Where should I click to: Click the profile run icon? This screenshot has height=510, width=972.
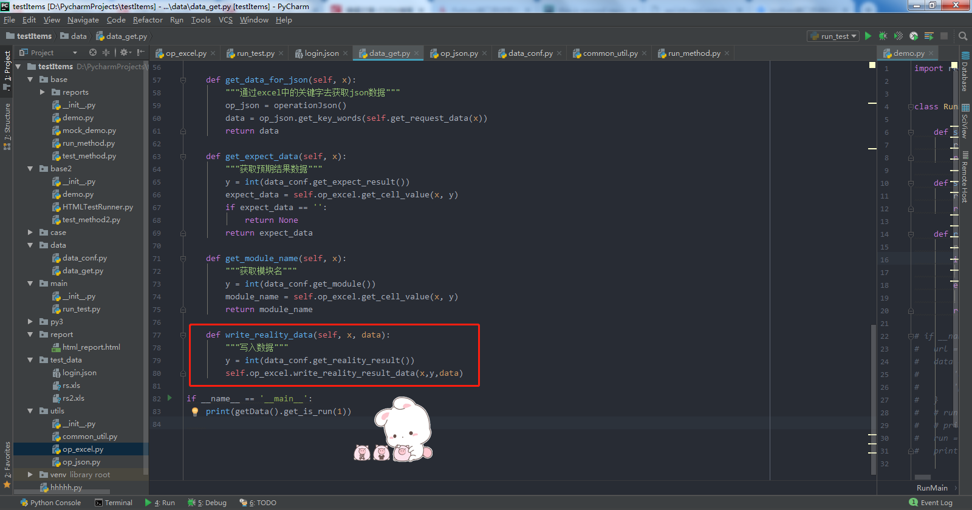coord(914,36)
